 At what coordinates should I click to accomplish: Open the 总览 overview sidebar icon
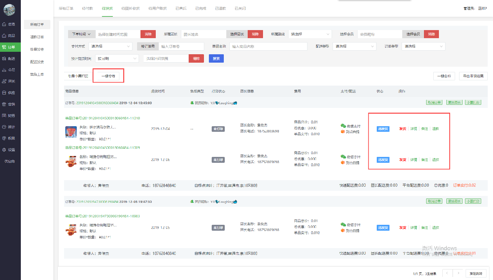click(9, 24)
